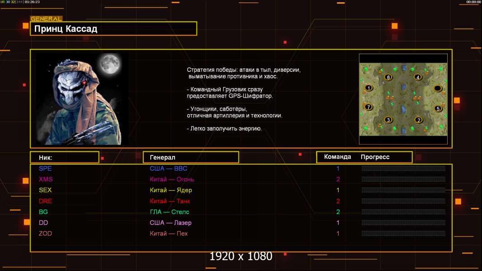Click team number 2 in the XMS row
This screenshot has height=271, width=482.
point(338,179)
